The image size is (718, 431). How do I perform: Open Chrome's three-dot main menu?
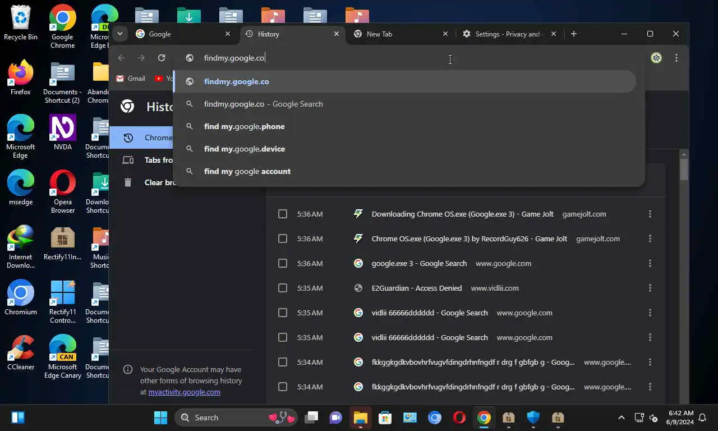pos(676,58)
